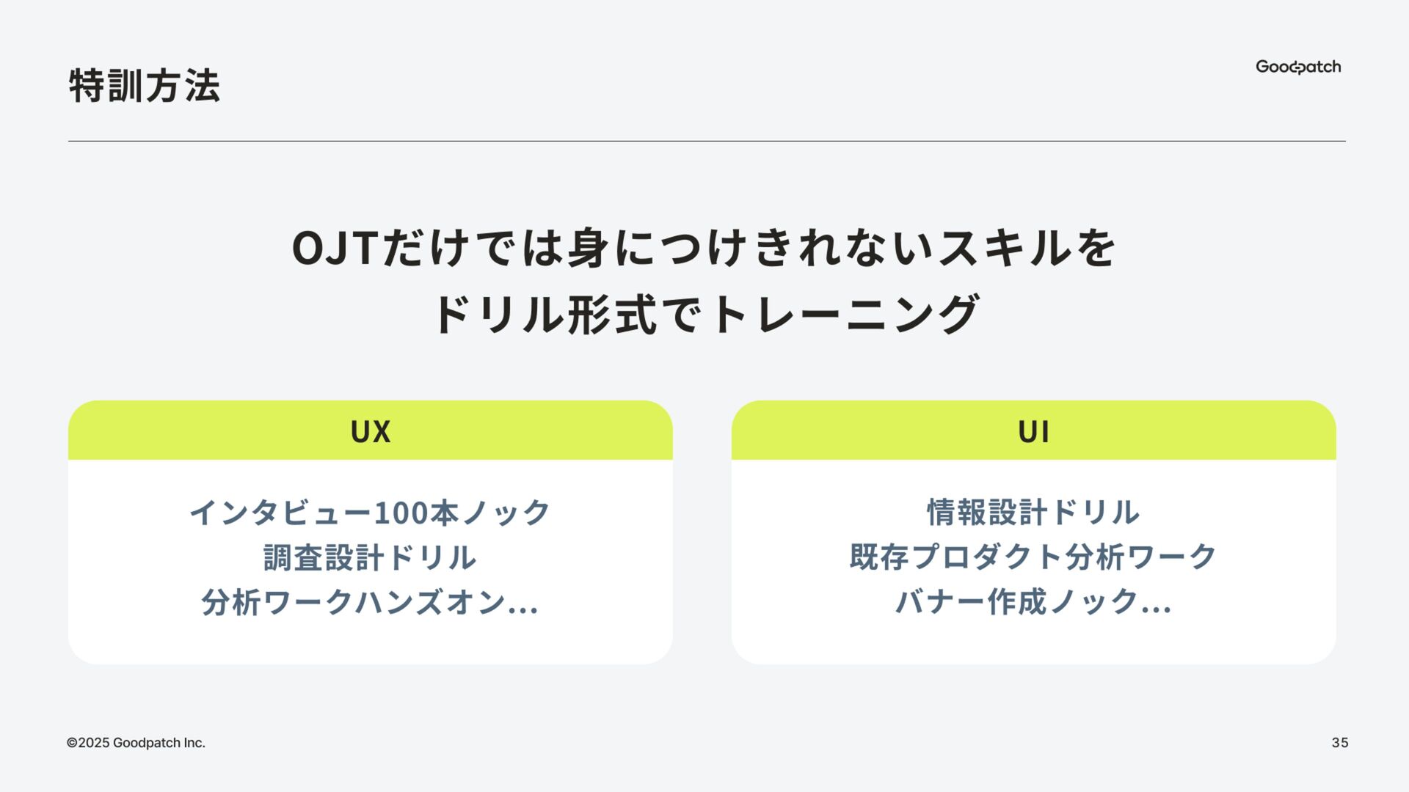Click the horizontal divider under the title
The height and width of the screenshot is (792, 1409).
click(x=707, y=141)
